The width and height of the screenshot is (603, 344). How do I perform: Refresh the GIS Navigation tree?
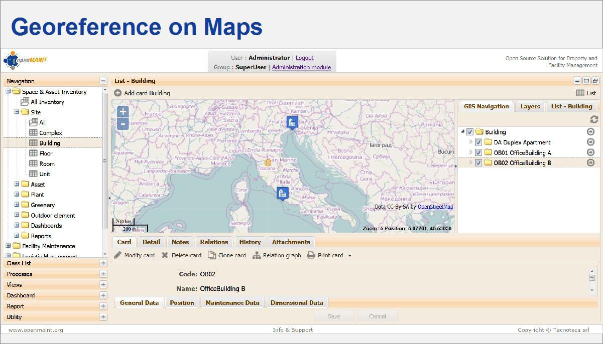click(x=594, y=119)
